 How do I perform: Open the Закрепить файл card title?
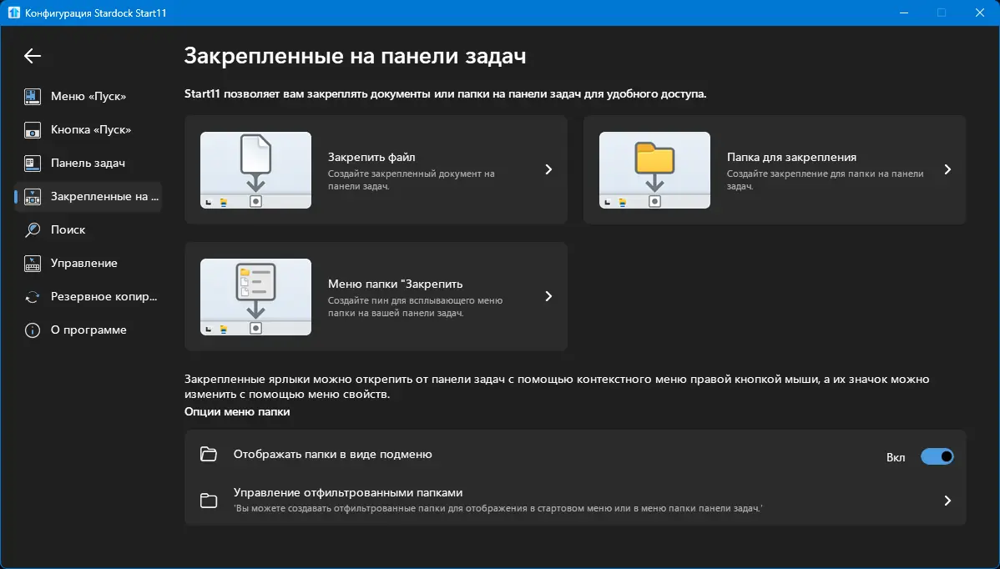click(x=371, y=158)
